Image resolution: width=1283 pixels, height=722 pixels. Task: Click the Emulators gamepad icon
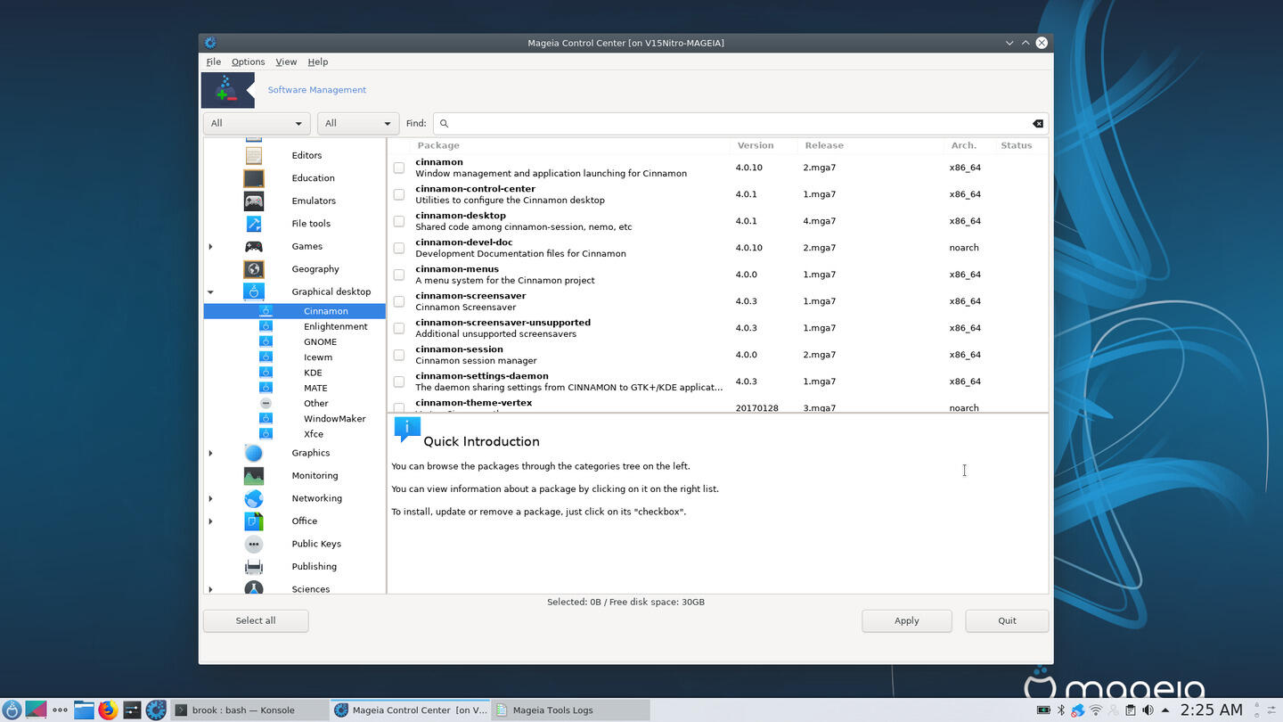pyautogui.click(x=254, y=201)
